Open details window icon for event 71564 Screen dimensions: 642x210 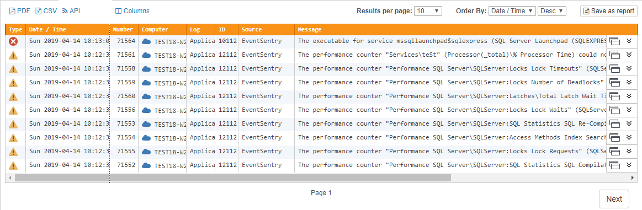614,41
